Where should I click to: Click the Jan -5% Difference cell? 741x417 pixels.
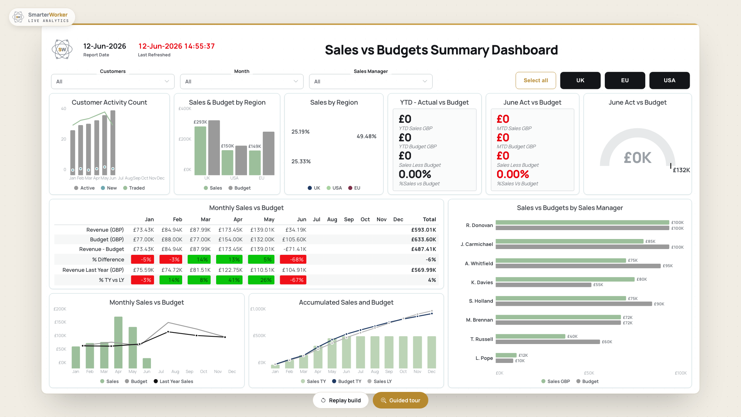point(142,259)
